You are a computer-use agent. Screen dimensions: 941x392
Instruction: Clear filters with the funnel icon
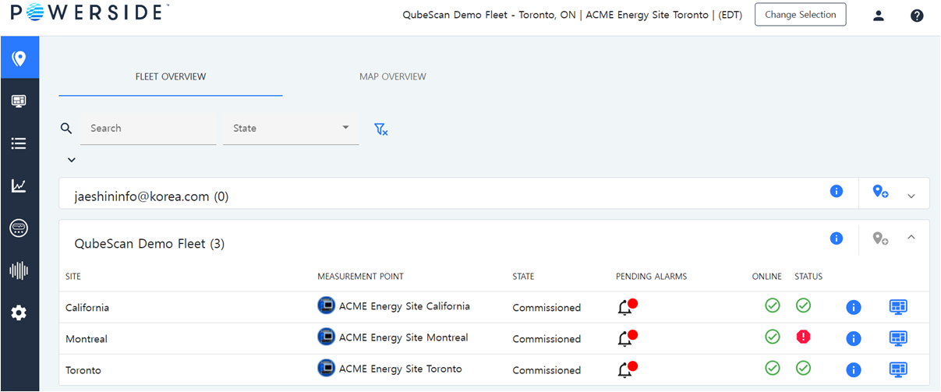pos(380,129)
